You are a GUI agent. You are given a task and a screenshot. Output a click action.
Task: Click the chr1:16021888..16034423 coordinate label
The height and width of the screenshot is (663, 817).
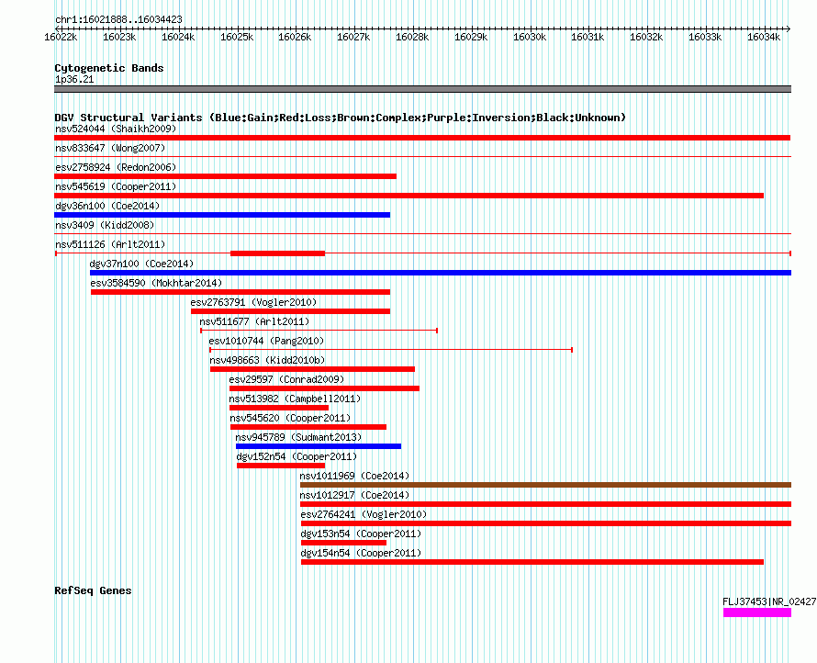[118, 19]
